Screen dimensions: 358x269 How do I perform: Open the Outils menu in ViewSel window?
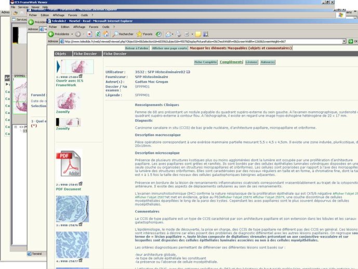pyautogui.click(x=105, y=27)
